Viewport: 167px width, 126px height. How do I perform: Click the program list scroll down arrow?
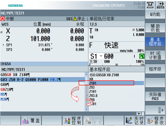click(x=86, y=109)
